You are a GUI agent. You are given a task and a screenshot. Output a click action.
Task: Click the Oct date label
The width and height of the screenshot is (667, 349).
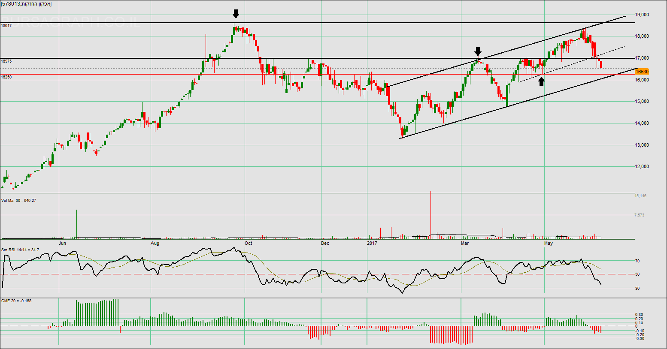(249, 243)
